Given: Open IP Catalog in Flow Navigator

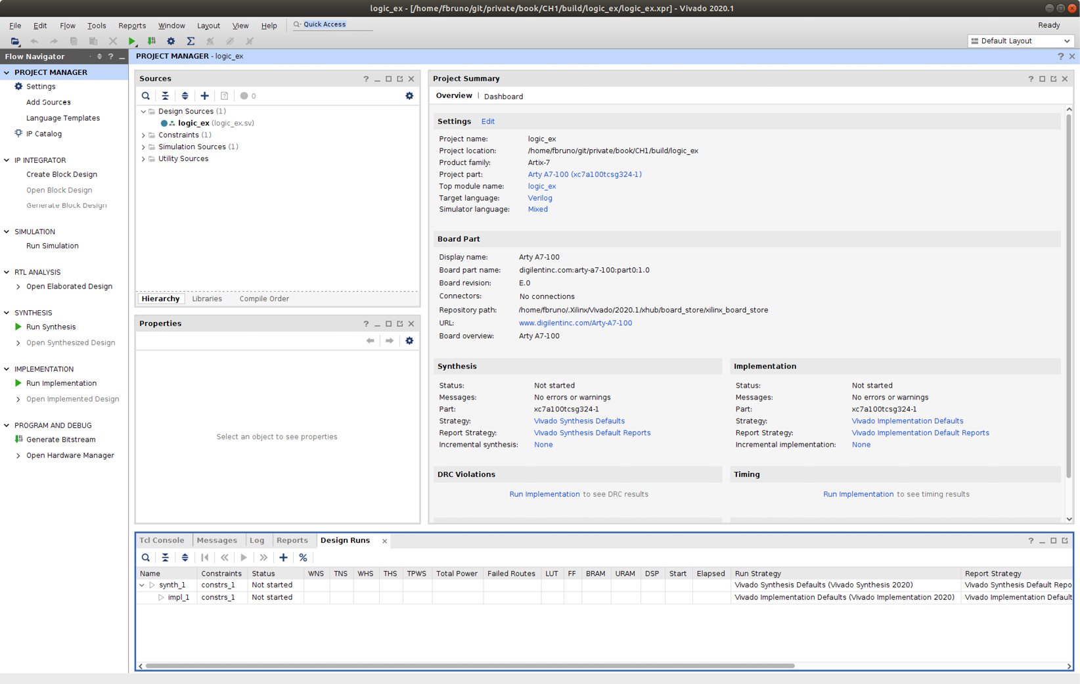Looking at the screenshot, I should [x=43, y=133].
